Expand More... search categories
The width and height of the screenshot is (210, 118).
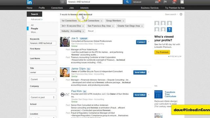34,32
